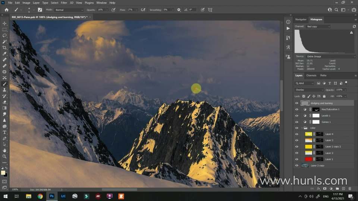This screenshot has height=201, width=358.
Task: Hide the Layer 2 copy layer
Action: [x=297, y=165]
